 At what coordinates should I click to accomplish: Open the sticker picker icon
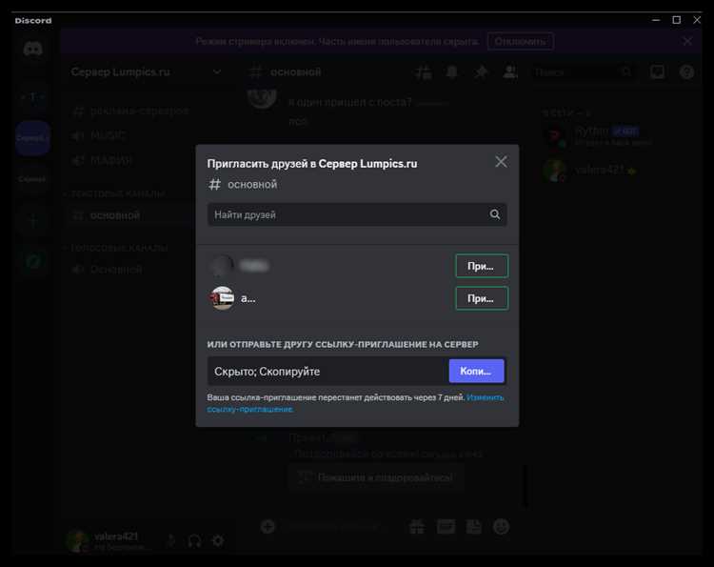tap(473, 527)
